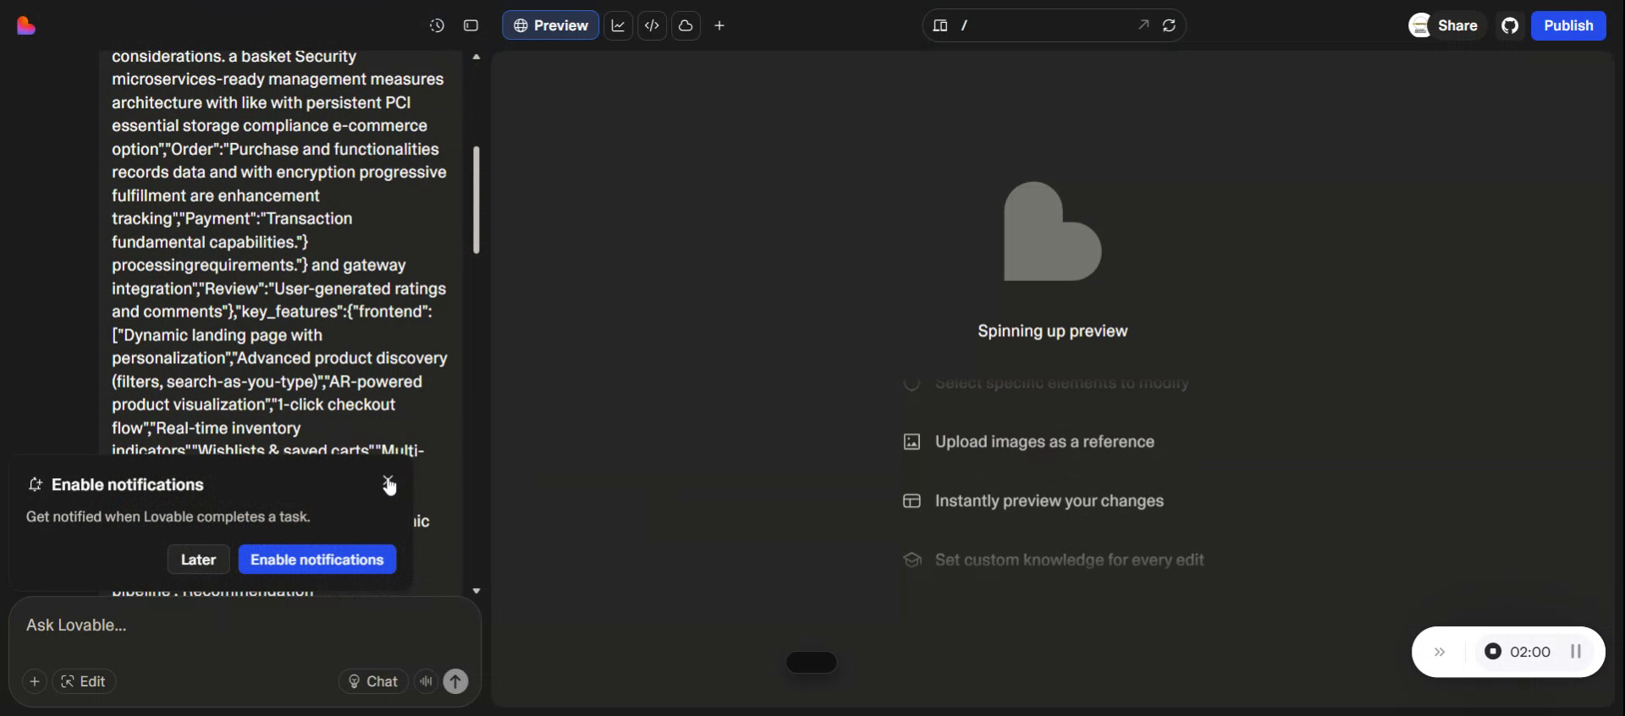Toggle the chat sidebar panel icon
The image size is (1625, 716).
coord(471,26)
